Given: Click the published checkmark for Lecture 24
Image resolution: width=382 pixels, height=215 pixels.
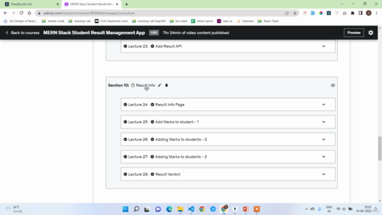Looking at the screenshot, I should coord(125,105).
